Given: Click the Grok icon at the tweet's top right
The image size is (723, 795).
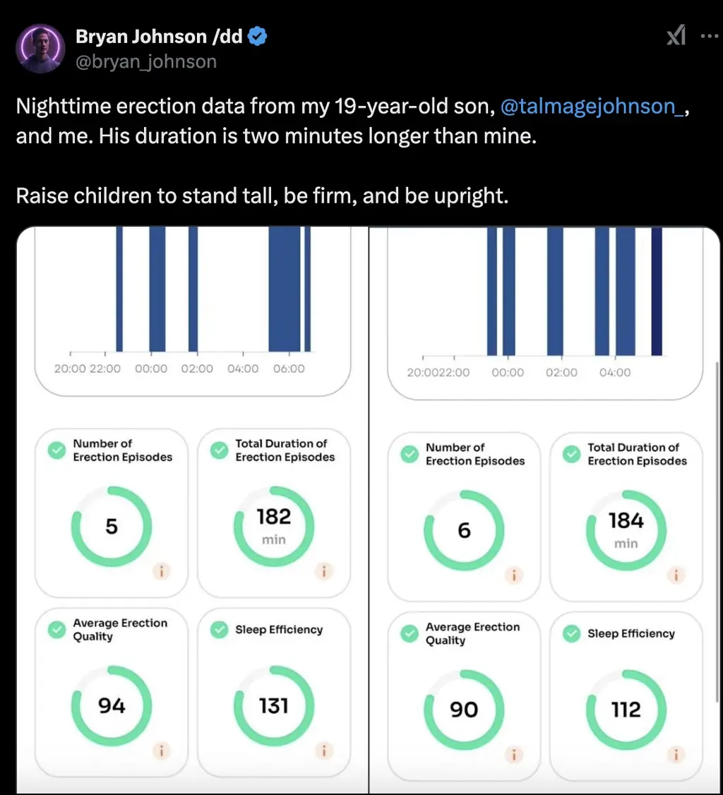Looking at the screenshot, I should [x=676, y=36].
